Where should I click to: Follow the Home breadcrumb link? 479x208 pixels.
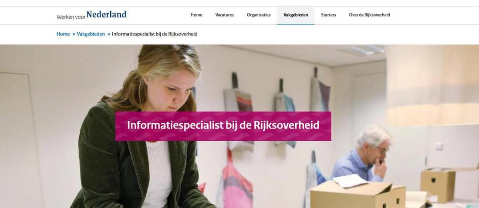(x=63, y=34)
